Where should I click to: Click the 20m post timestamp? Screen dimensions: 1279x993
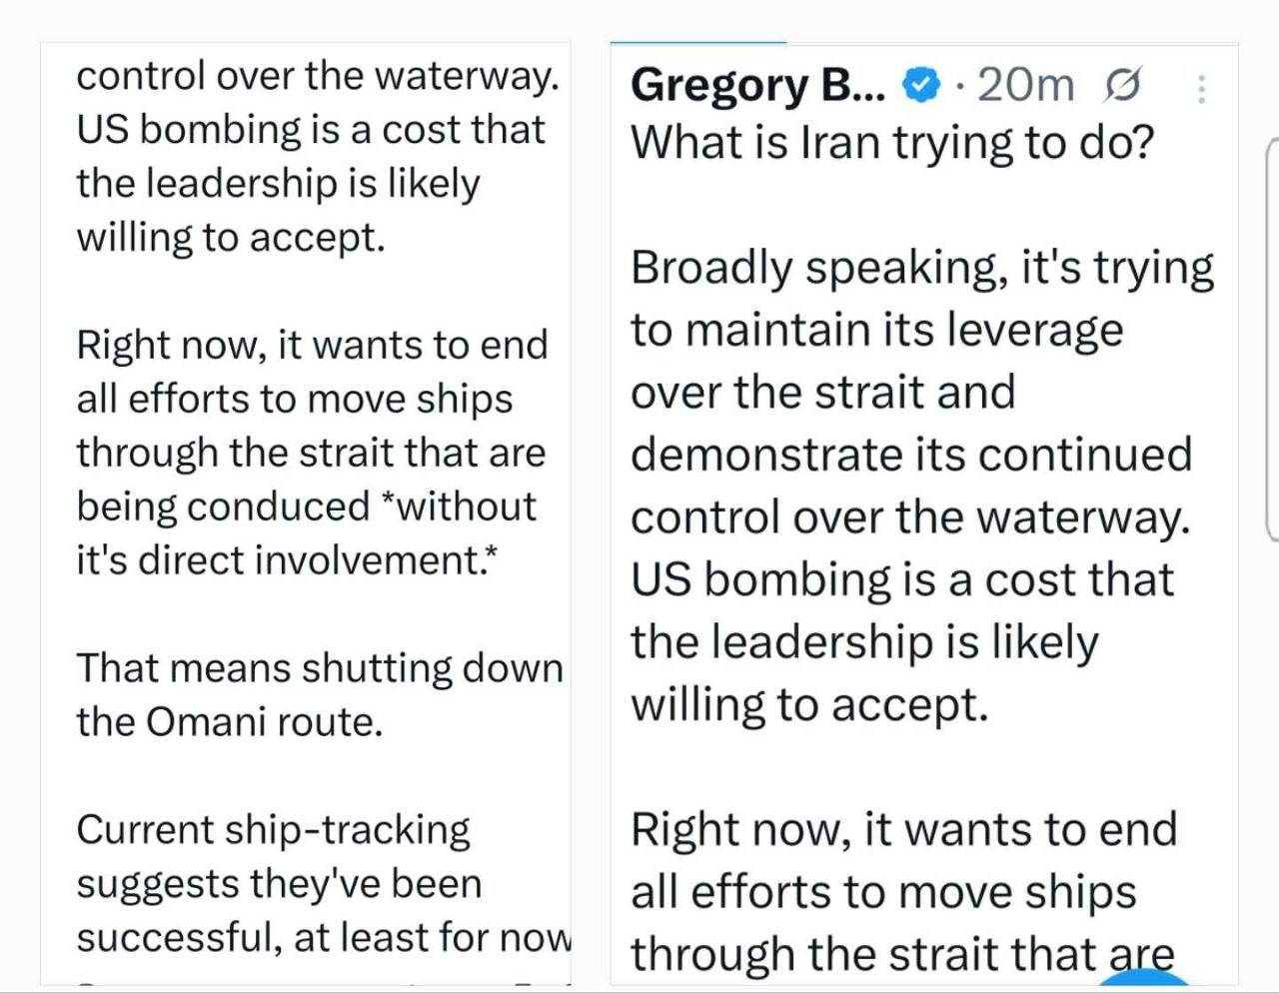(x=1024, y=85)
